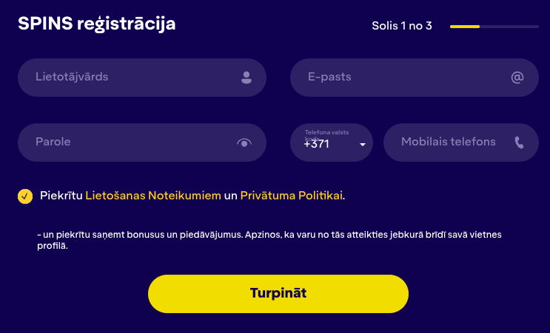Screen dimensions: 550x333
Task: Focus the Lietotājvārds input field
Action: (141, 78)
